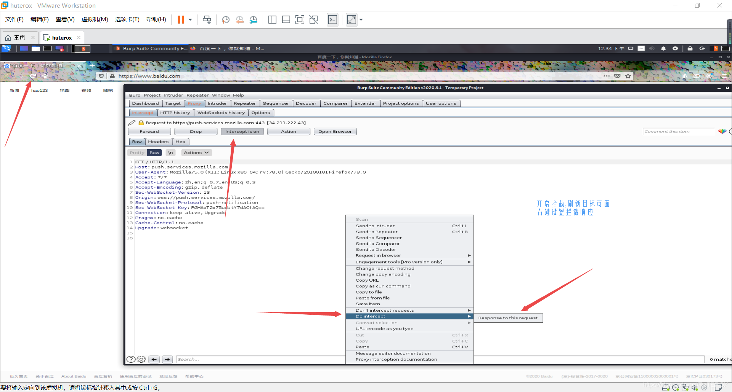This screenshot has height=392, width=732.
Task: Click the stretch guest display icon
Action: click(352, 20)
